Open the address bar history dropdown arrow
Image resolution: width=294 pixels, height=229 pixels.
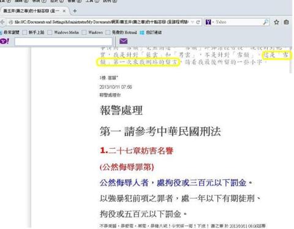192,22
